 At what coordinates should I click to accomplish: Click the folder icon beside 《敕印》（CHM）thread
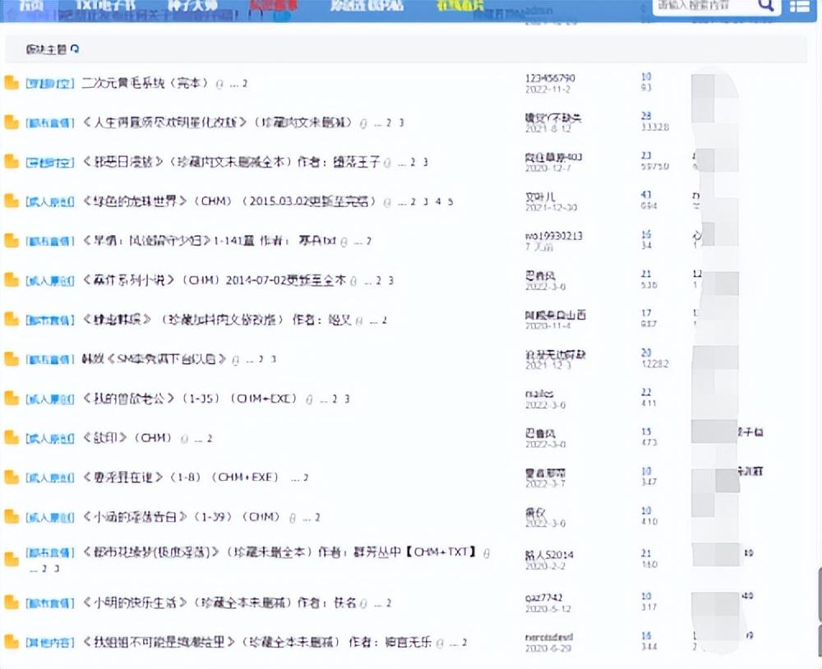[x=12, y=437]
